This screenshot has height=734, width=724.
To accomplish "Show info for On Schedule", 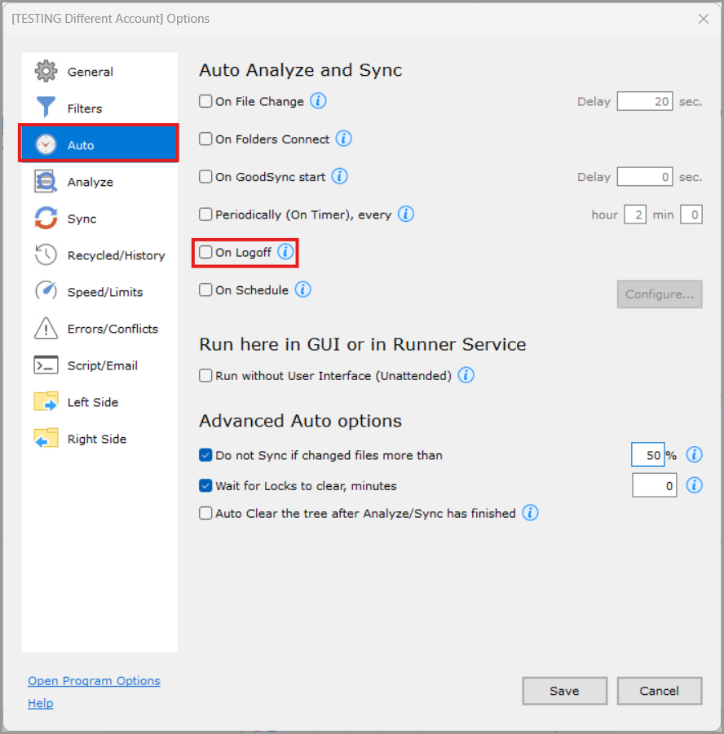I will (302, 290).
